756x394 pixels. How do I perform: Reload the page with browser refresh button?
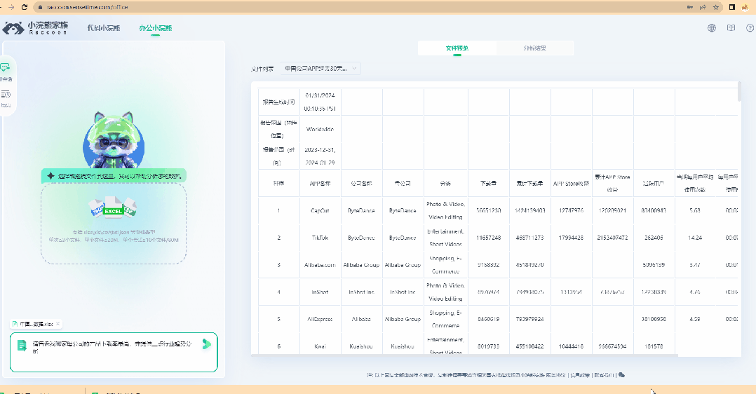[x=25, y=7]
